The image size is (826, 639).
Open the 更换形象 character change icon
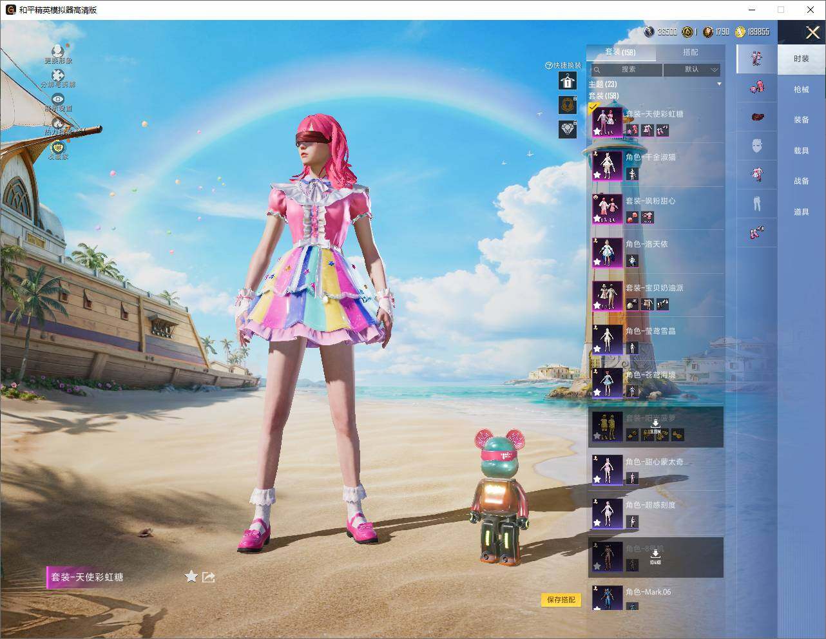pyautogui.click(x=58, y=51)
